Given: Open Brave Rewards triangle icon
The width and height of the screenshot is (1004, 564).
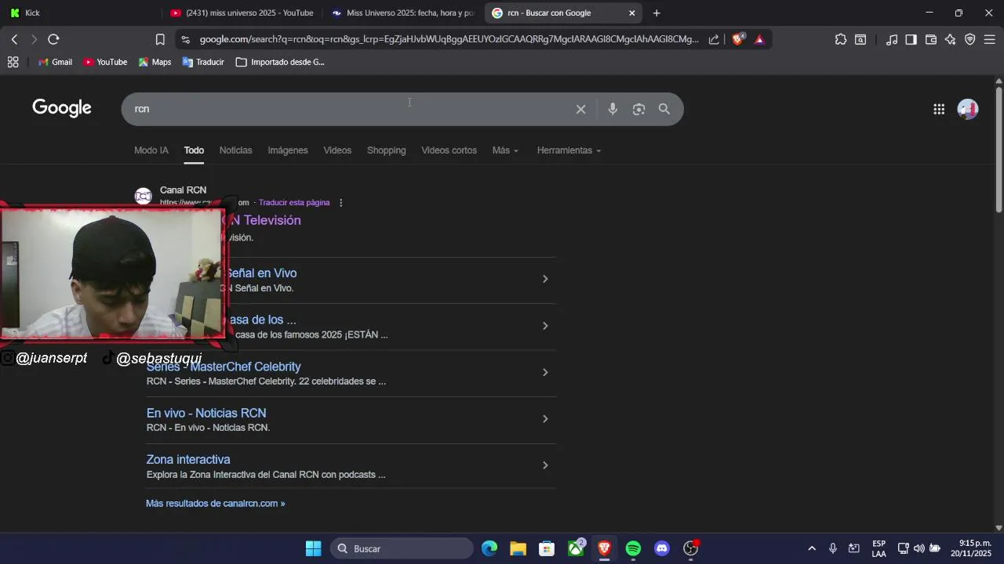Looking at the screenshot, I should point(759,39).
